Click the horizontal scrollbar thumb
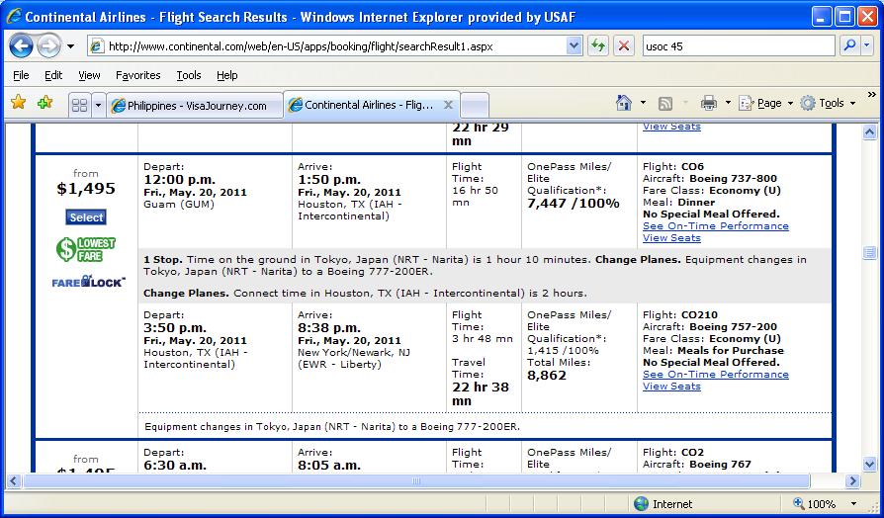The height and width of the screenshot is (518, 884). [x=416, y=480]
